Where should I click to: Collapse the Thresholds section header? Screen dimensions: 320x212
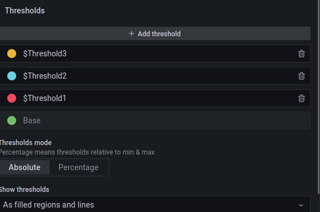click(25, 11)
